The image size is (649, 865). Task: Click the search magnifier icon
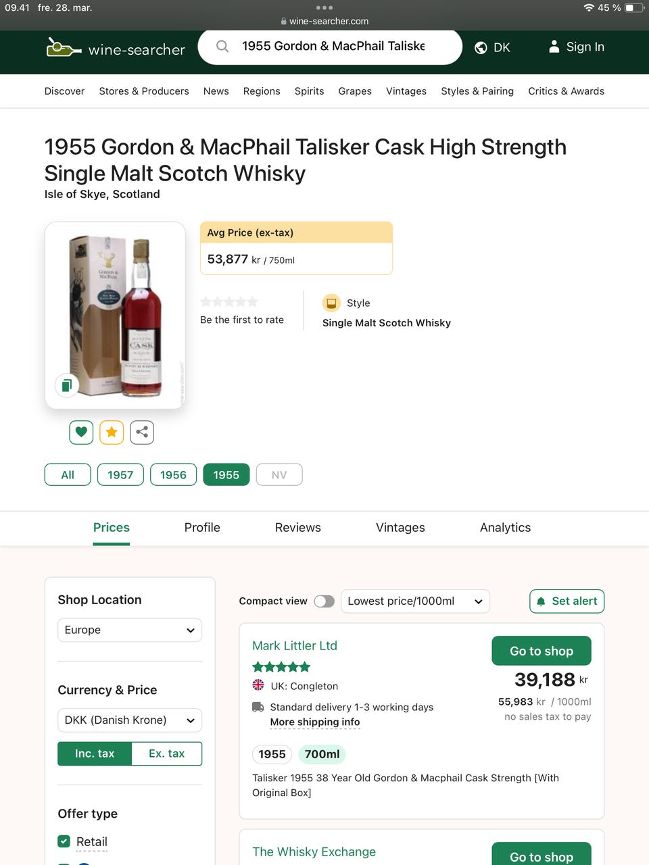point(222,47)
